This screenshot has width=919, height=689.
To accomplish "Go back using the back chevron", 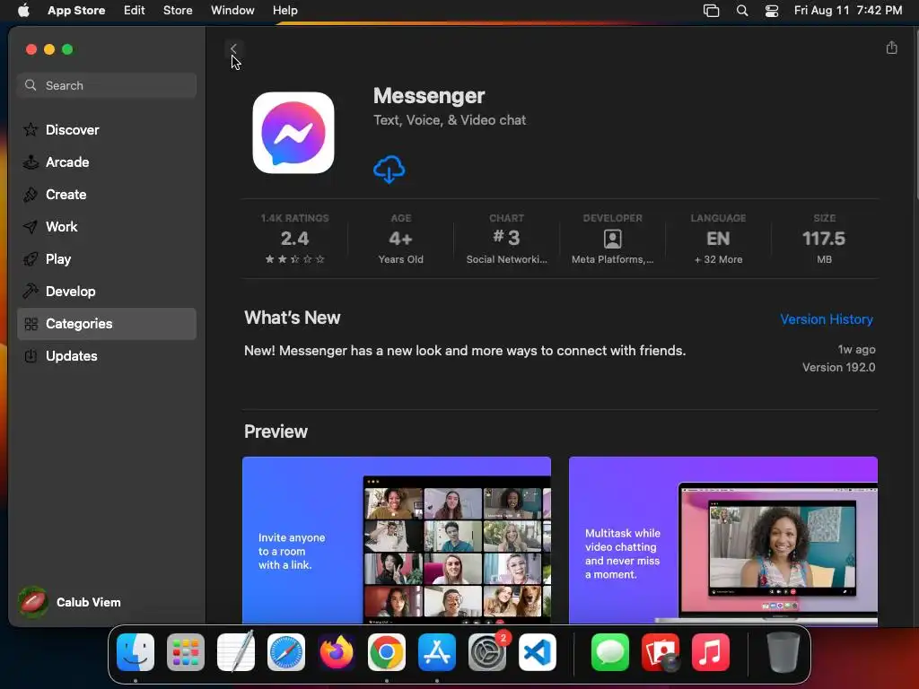I will (233, 48).
